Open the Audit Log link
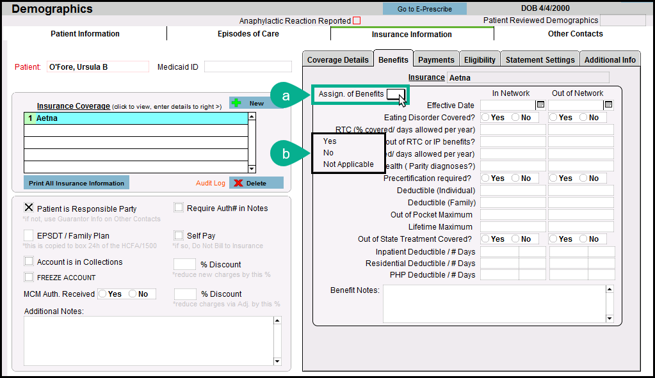 211,183
